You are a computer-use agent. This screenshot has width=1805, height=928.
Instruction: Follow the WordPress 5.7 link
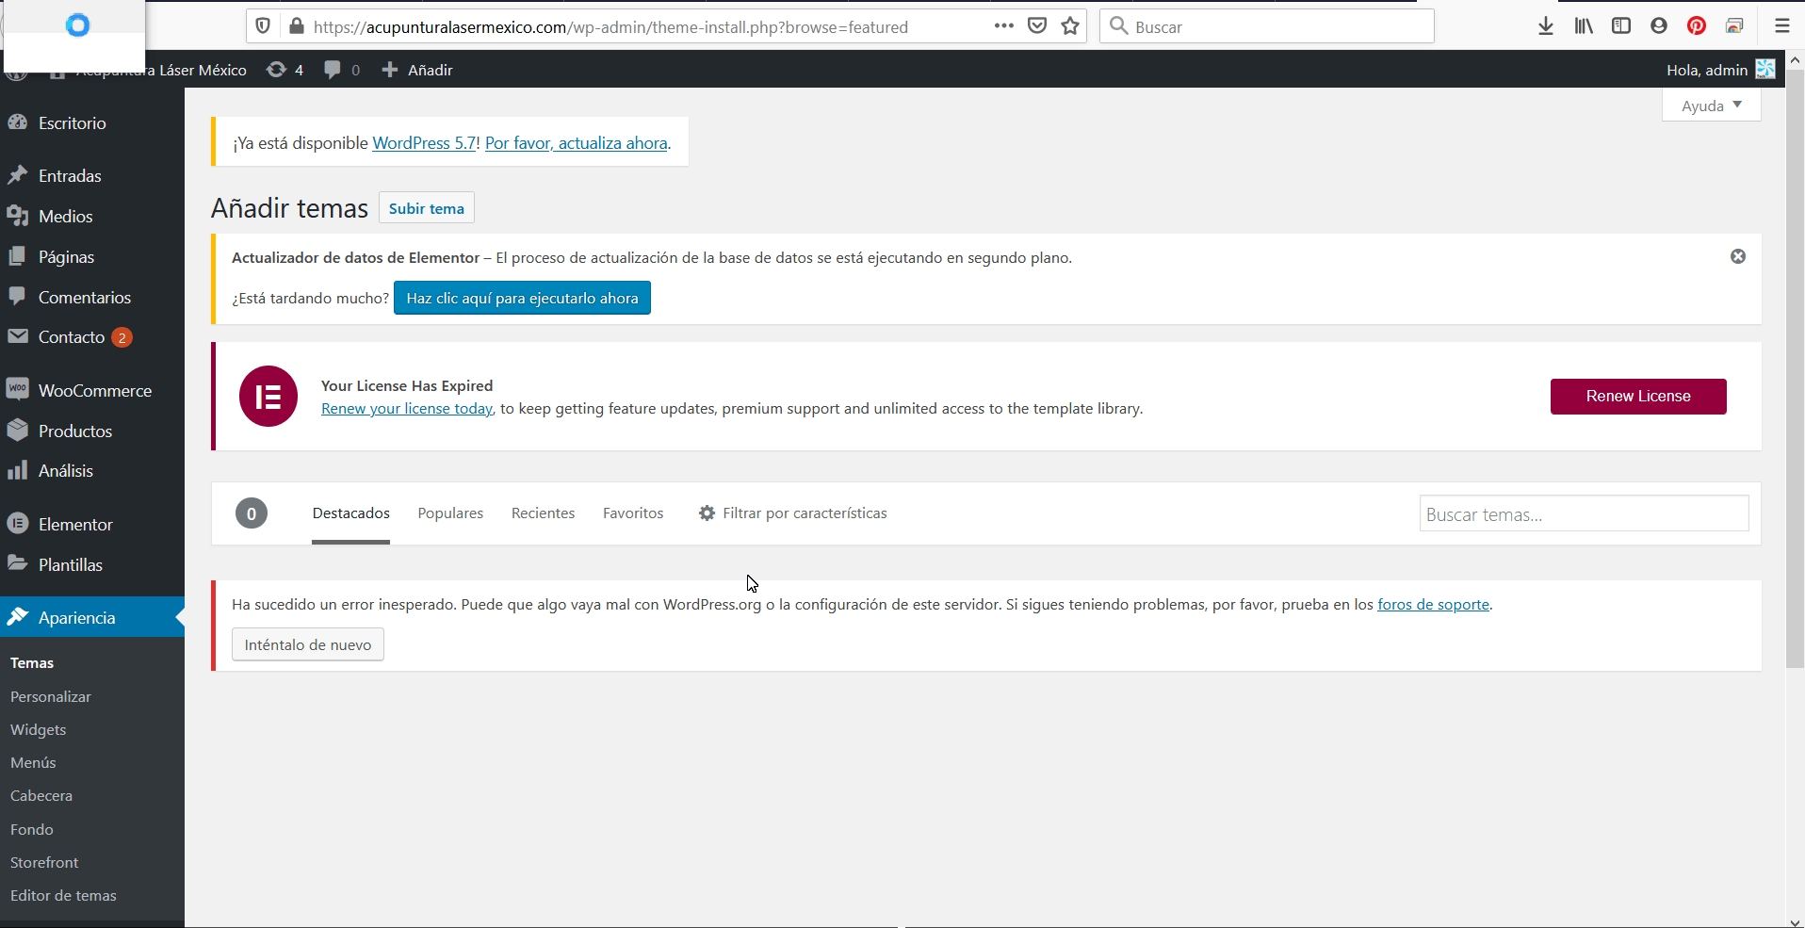pyautogui.click(x=425, y=143)
